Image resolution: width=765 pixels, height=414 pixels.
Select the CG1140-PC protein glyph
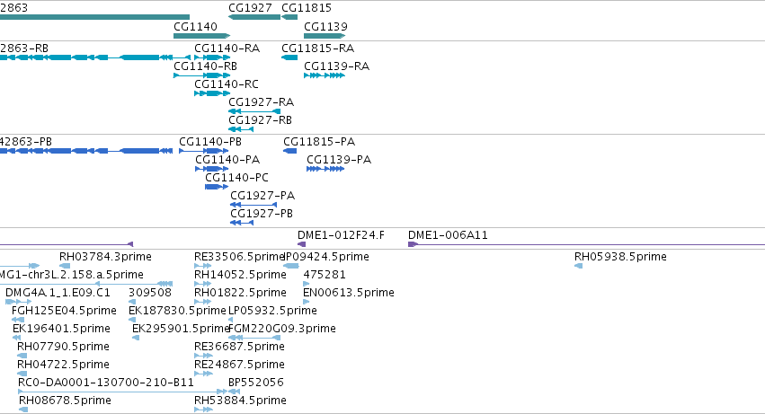(216, 187)
